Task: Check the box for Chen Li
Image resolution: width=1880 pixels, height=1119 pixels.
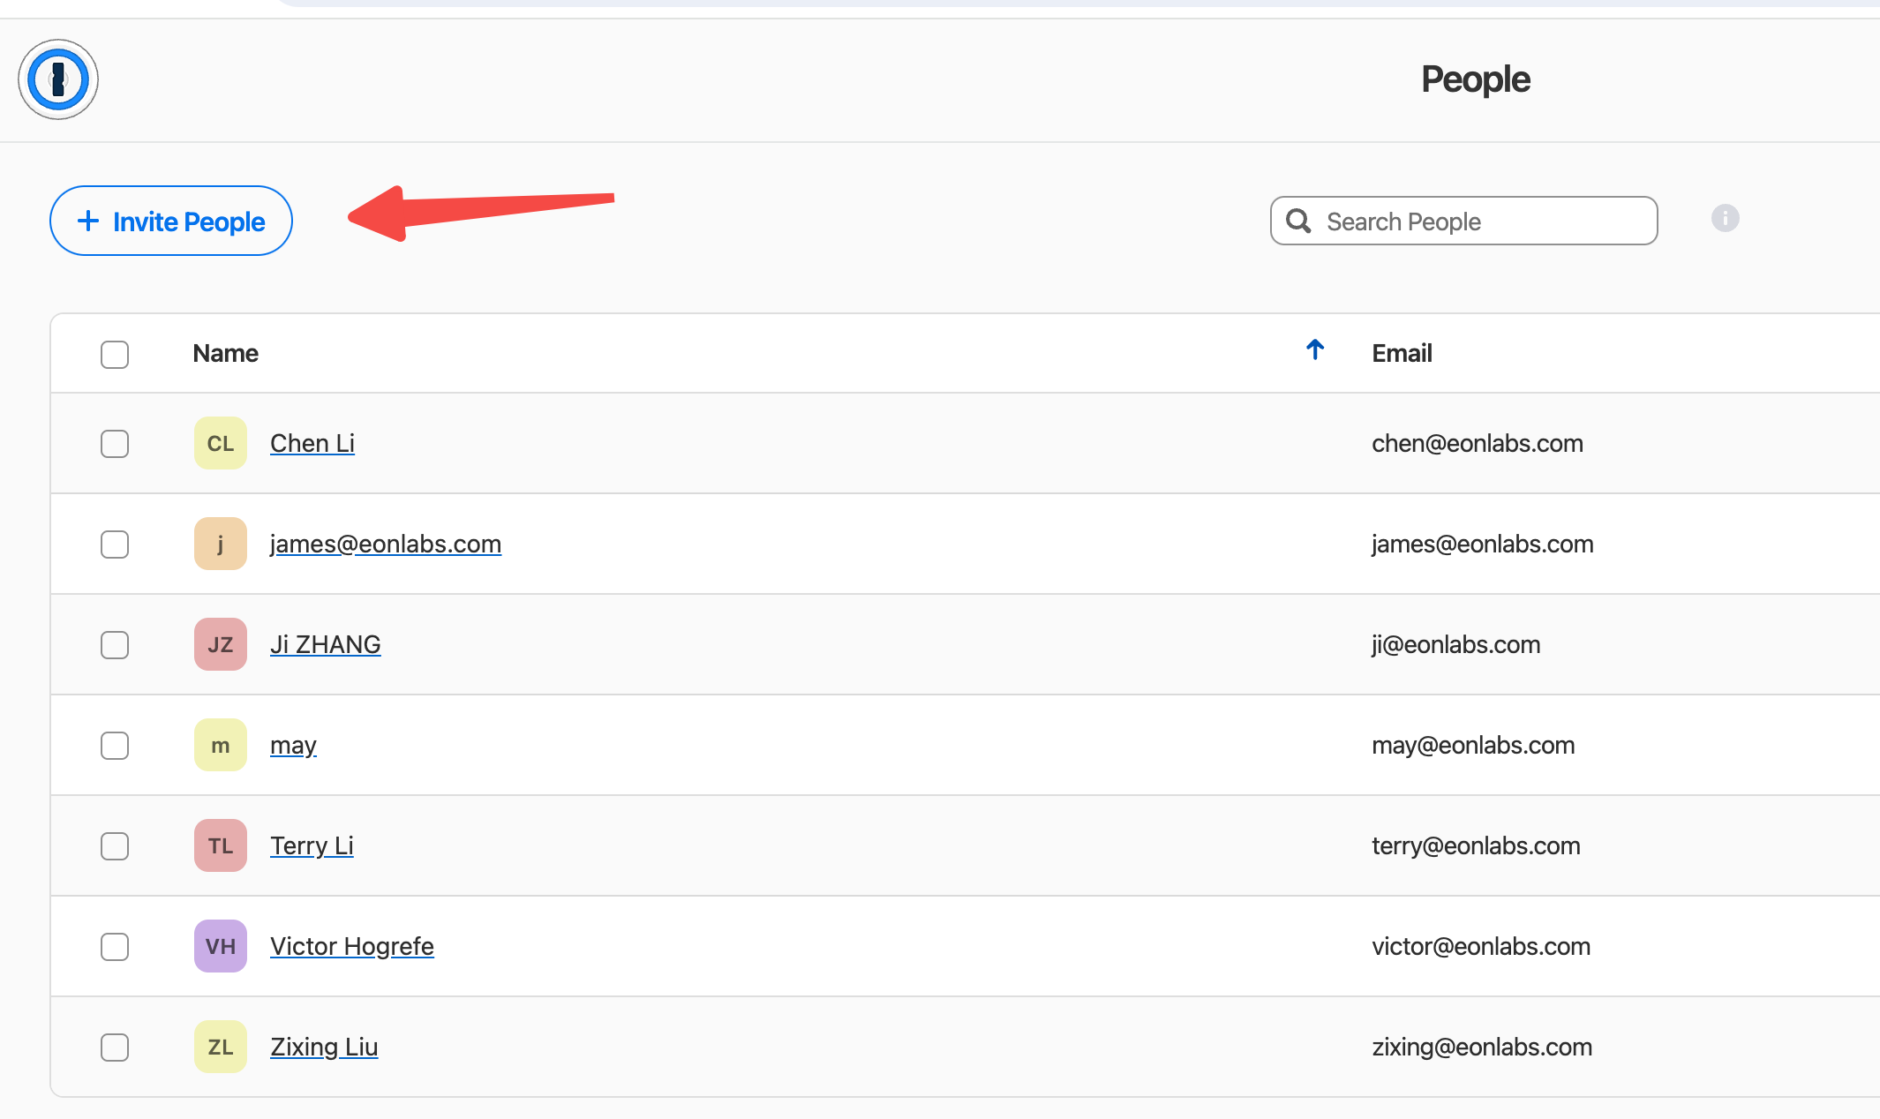Action: pyautogui.click(x=115, y=443)
